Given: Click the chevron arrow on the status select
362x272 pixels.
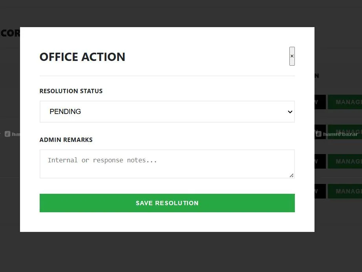Looking at the screenshot, I should tap(290, 112).
